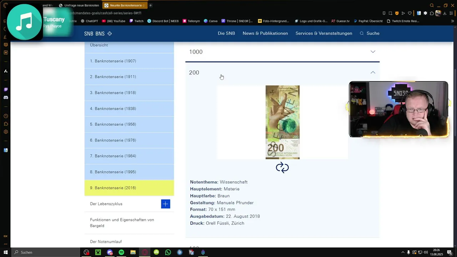Click the ad blocker shield icon
The image size is (457, 257).
click(x=397, y=13)
